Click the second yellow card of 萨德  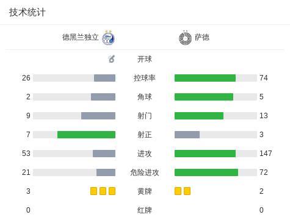pyautogui.click(x=187, y=191)
